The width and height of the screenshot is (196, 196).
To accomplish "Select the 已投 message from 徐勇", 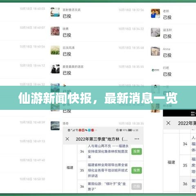I will [67, 35].
